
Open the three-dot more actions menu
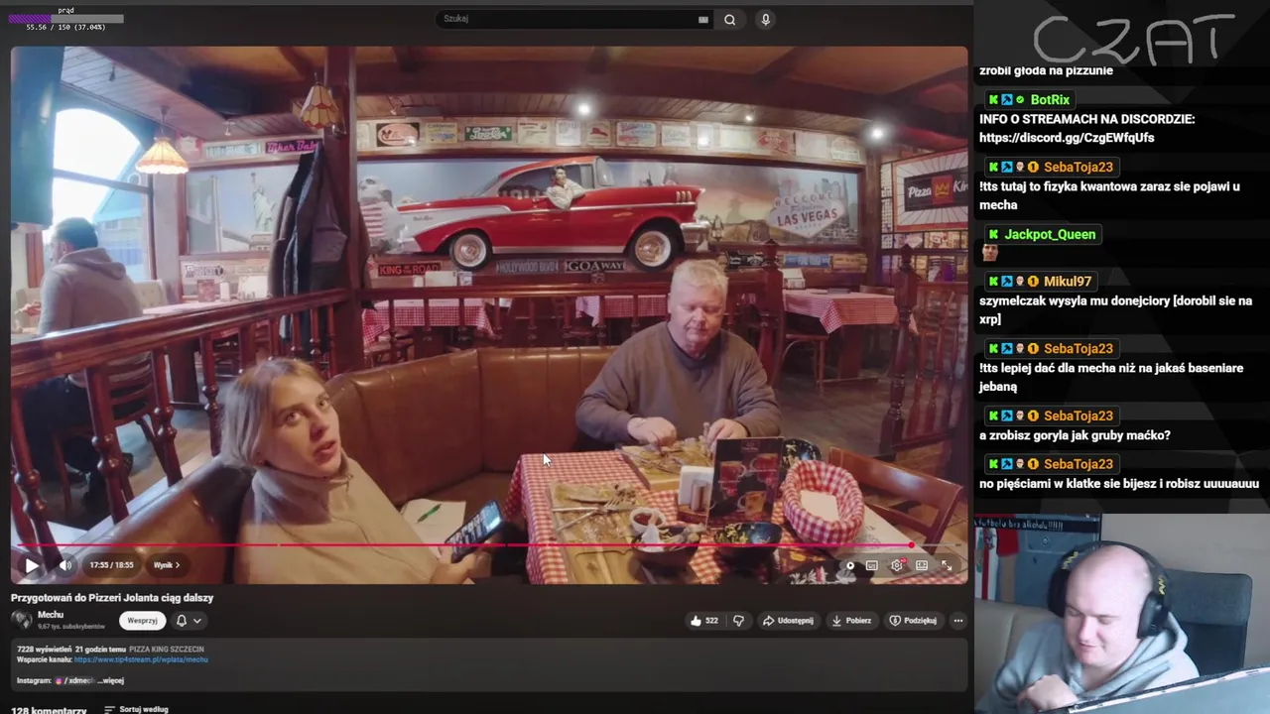click(x=957, y=621)
